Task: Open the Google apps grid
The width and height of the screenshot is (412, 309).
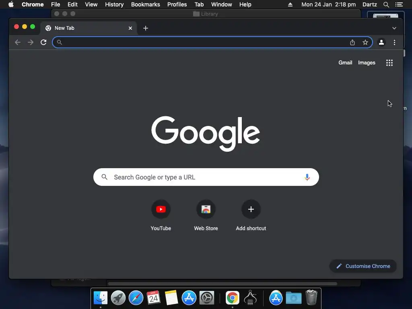Action: coord(389,63)
